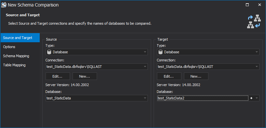
Task: Click New button under Source connection
Action: coord(85,76)
